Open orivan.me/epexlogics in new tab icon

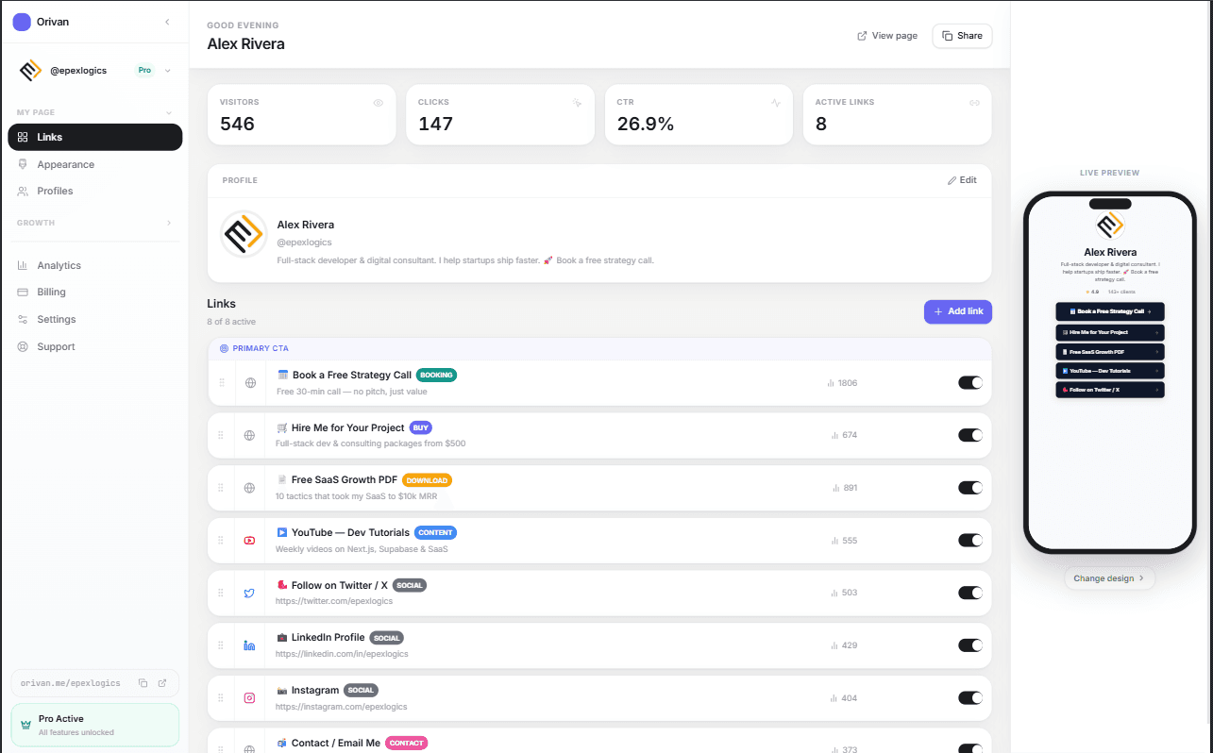tap(162, 683)
